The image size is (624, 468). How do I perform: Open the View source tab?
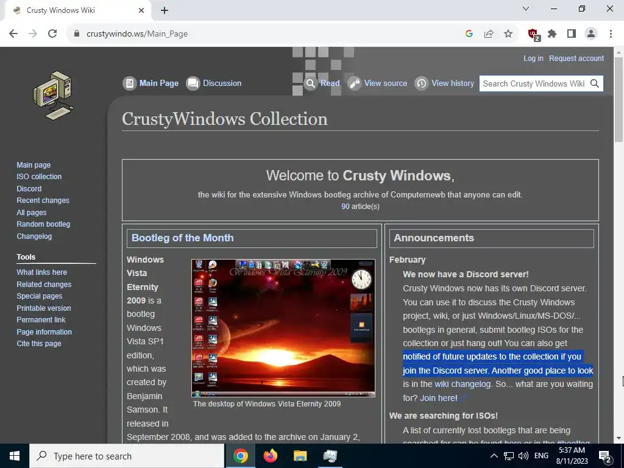coord(378,83)
